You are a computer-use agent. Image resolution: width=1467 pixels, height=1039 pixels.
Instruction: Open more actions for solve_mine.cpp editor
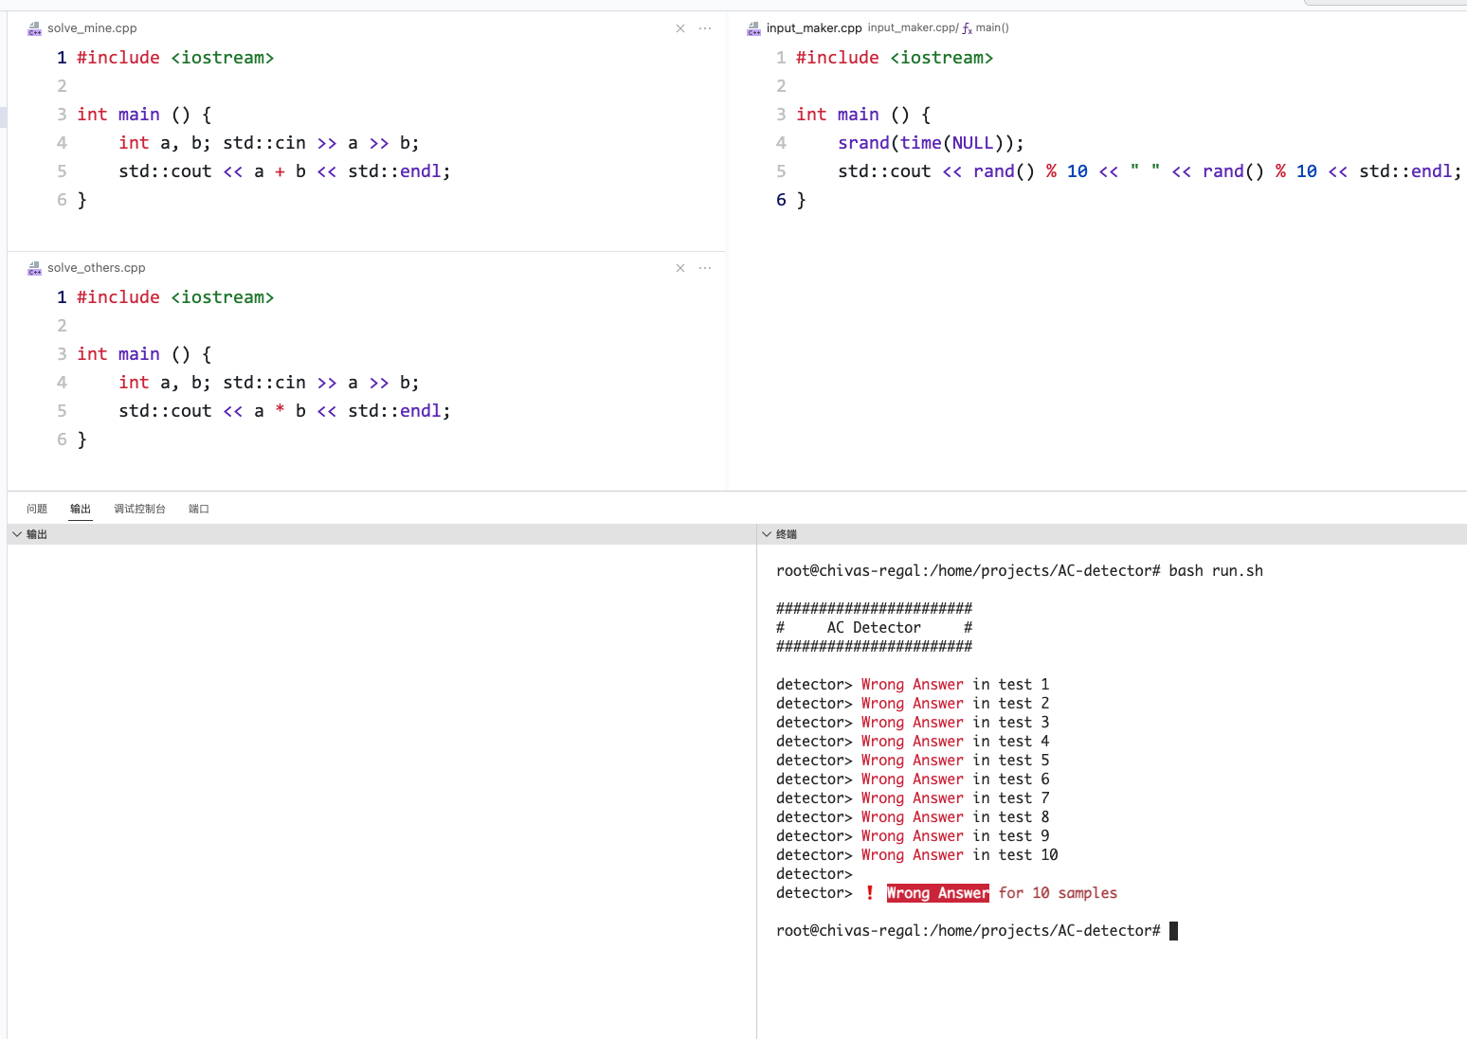(x=704, y=28)
